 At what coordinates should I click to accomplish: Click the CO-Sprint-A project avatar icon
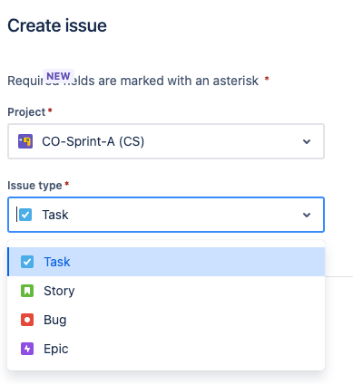pyautogui.click(x=25, y=141)
